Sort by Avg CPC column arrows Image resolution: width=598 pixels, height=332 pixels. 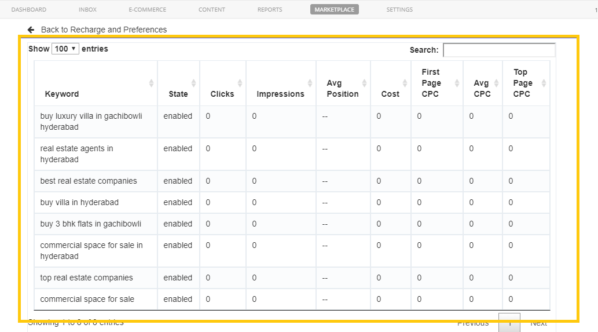tap(496, 83)
